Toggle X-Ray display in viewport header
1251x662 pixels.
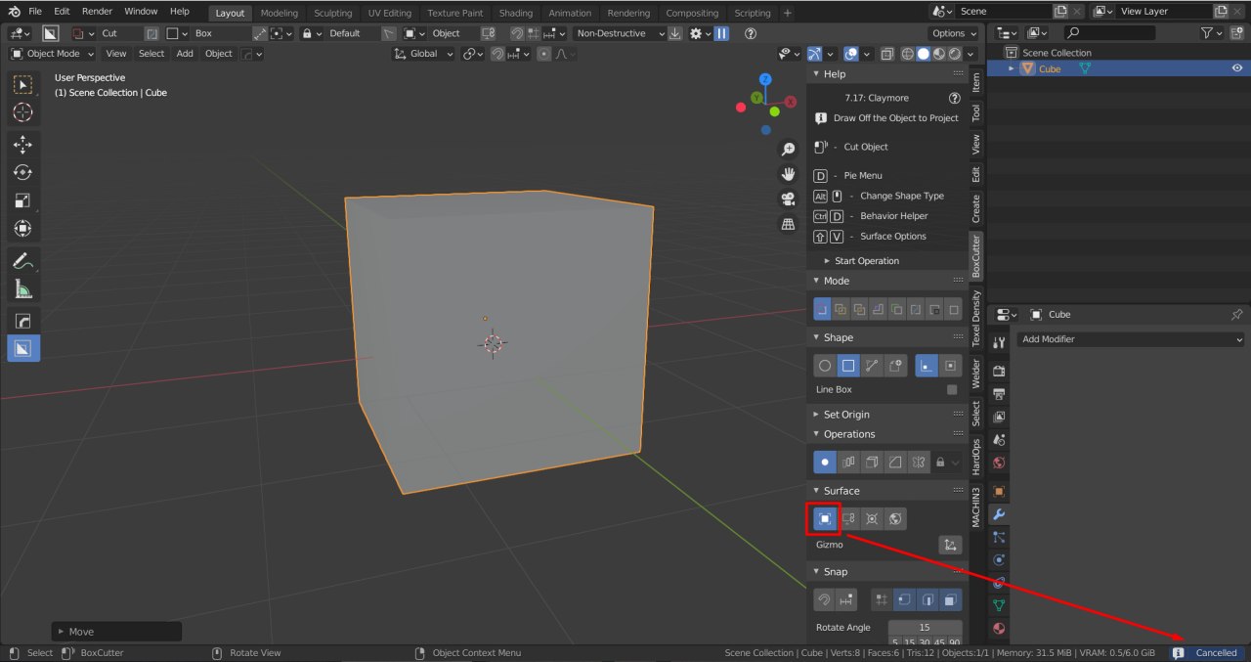886,54
